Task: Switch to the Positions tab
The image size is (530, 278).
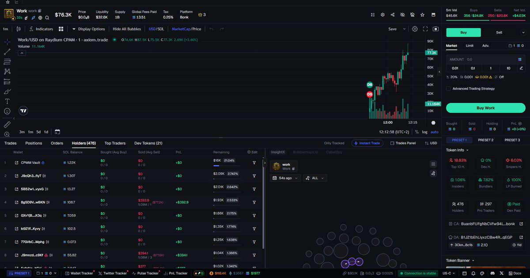Action: 34,143
